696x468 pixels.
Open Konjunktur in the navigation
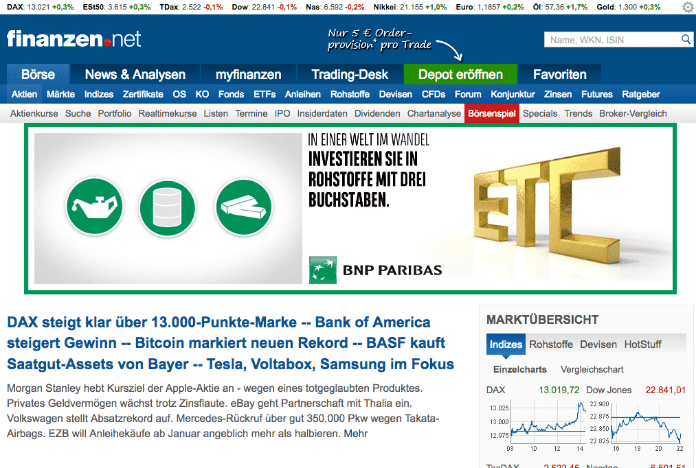[x=513, y=95]
